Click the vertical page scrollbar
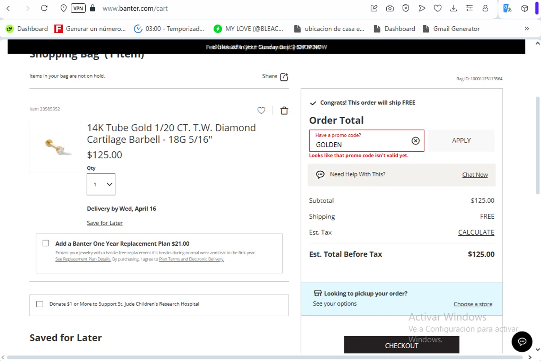The image size is (541, 361). (537, 146)
